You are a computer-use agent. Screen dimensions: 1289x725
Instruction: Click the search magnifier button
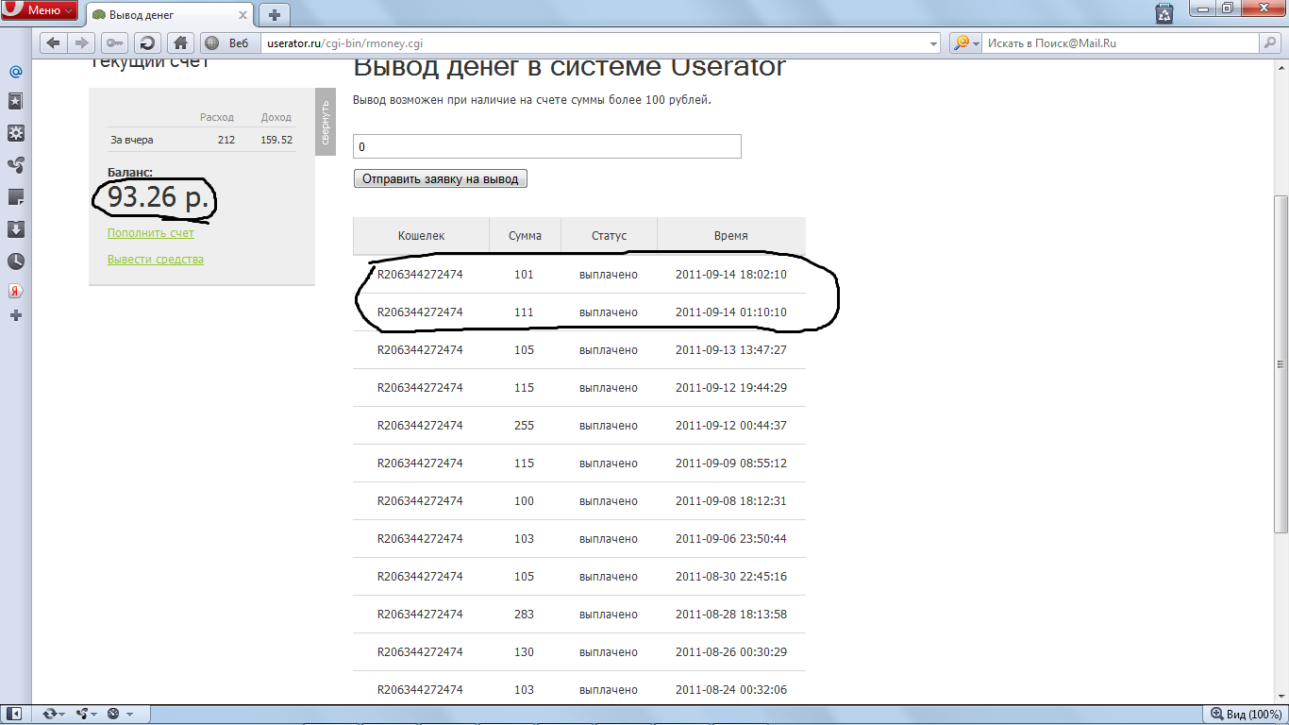pos(1270,42)
